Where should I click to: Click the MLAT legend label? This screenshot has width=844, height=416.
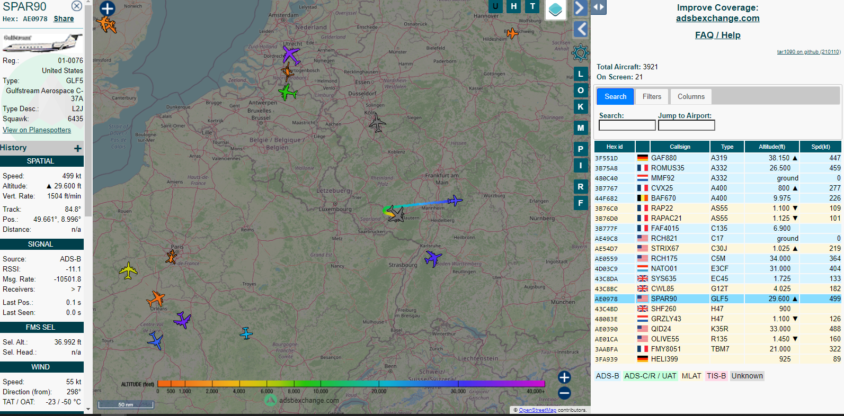click(x=691, y=376)
